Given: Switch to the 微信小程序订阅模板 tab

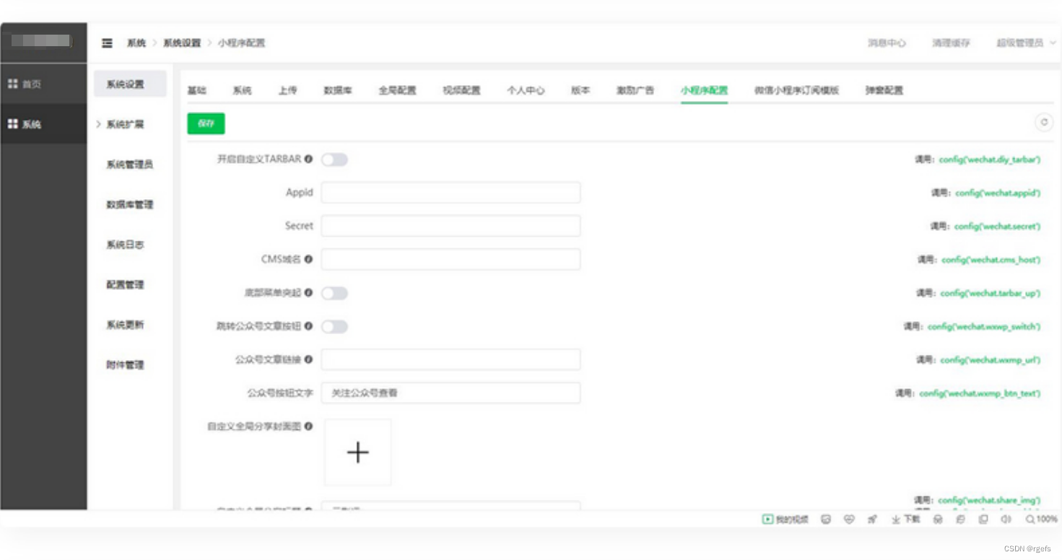Looking at the screenshot, I should [x=796, y=90].
